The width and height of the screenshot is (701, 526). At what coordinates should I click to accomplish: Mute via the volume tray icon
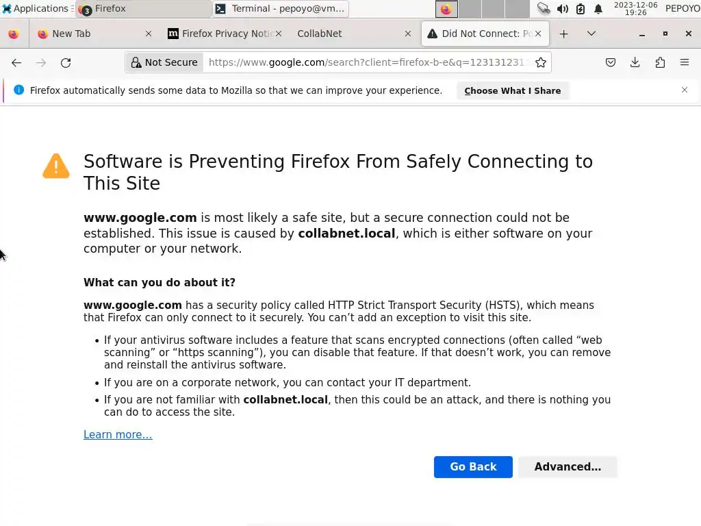tap(562, 9)
